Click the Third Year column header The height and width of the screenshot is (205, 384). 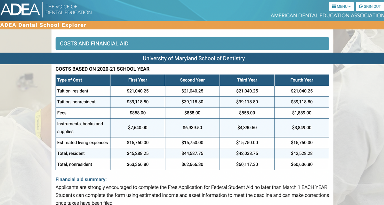click(x=247, y=80)
